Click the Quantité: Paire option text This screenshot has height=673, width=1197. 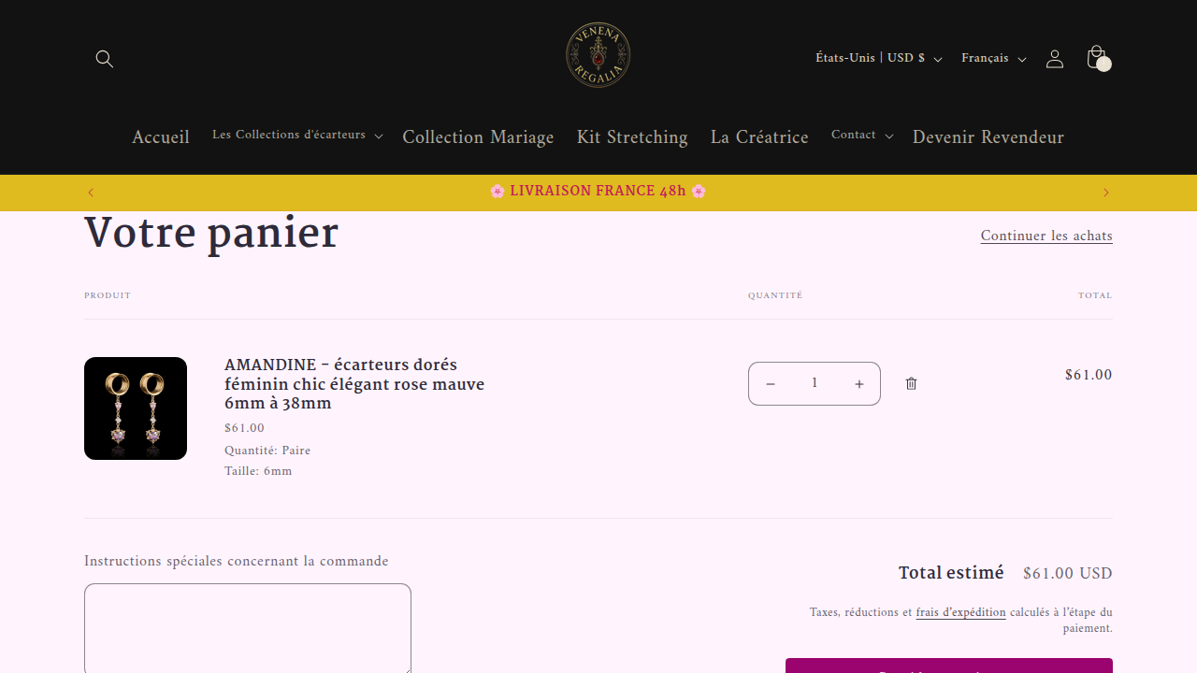pyautogui.click(x=267, y=451)
